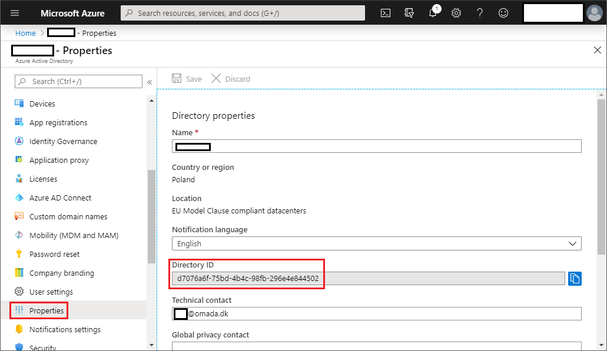Viewport: 607px width, 351px height.
Task: Open User settings label
Action: point(51,292)
